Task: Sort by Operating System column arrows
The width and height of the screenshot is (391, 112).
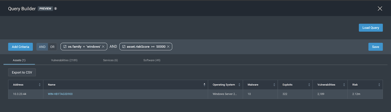Action: [x=239, y=85]
